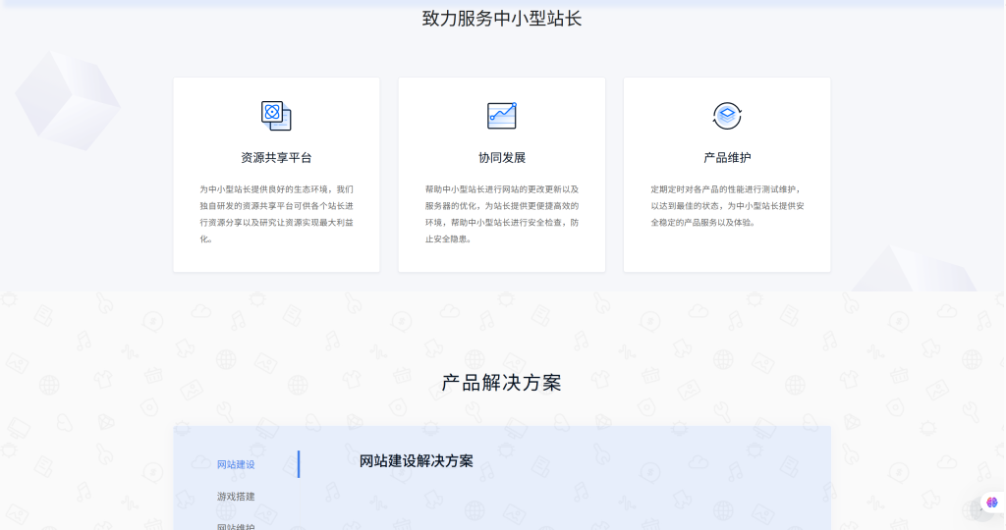
Task: Open the floating brain widget icon
Action: click(992, 503)
